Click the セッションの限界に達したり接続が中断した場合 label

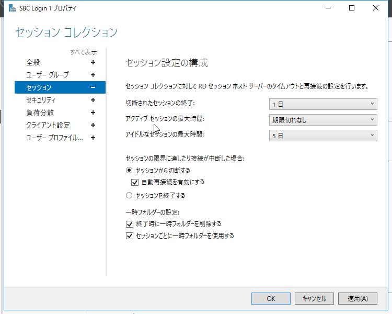[185, 158]
